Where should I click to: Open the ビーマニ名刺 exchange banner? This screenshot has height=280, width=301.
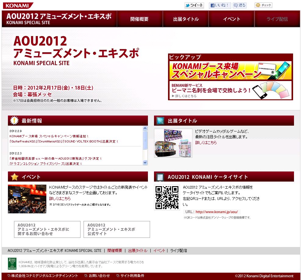[x=230, y=90]
